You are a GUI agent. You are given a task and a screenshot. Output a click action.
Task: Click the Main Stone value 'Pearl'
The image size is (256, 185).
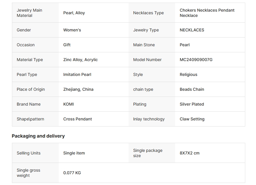pyautogui.click(x=184, y=45)
